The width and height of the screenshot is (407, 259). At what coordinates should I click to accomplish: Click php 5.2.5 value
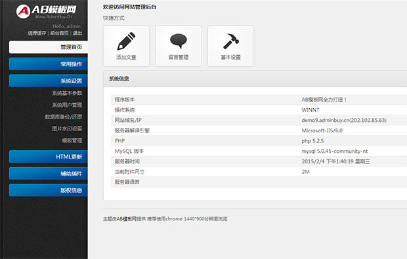[x=312, y=141]
